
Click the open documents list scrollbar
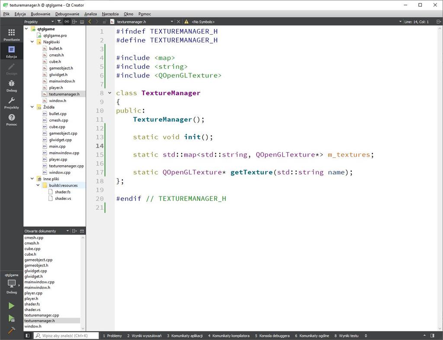(x=83, y=282)
